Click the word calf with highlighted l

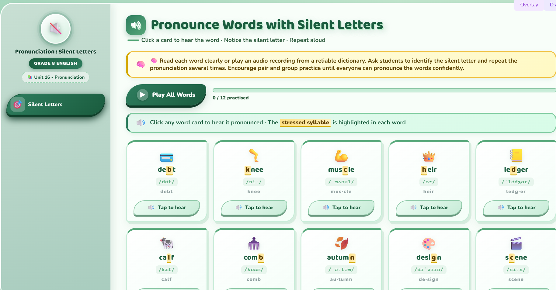pos(166,257)
